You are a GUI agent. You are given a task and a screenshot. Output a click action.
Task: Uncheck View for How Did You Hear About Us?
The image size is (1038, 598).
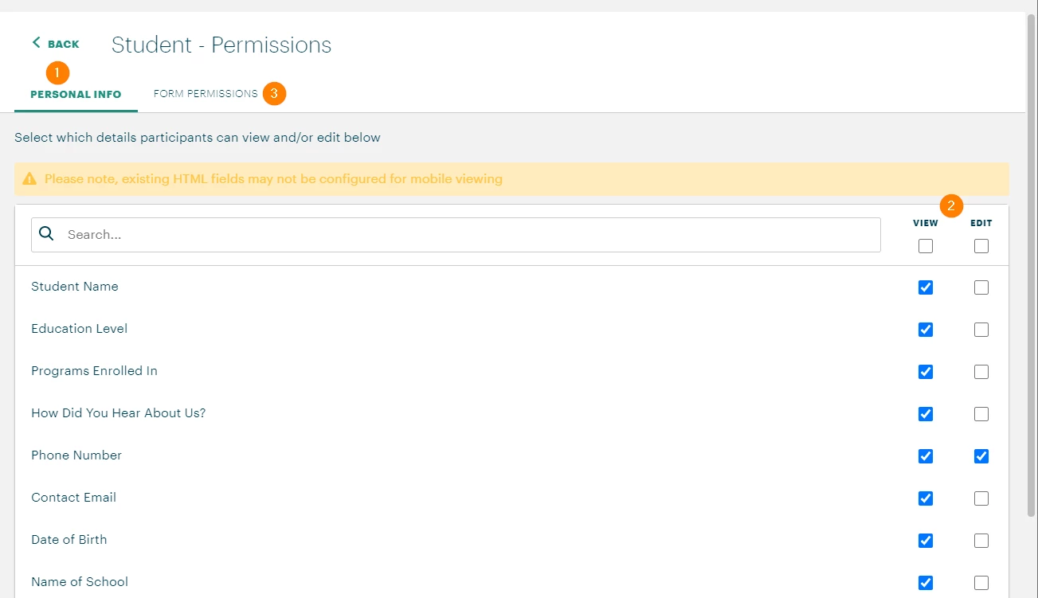tap(926, 414)
